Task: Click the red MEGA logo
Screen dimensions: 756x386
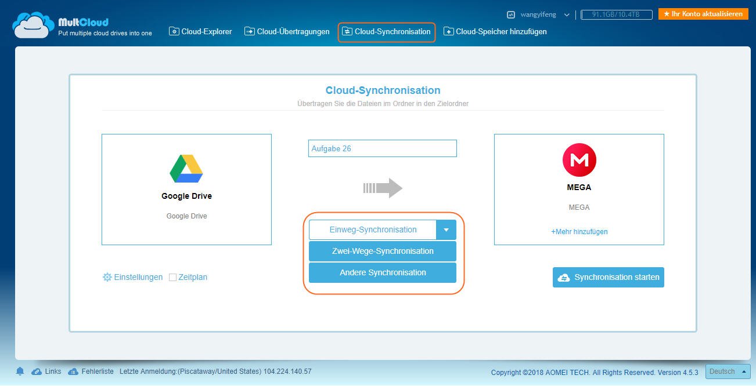Action: 579,160
